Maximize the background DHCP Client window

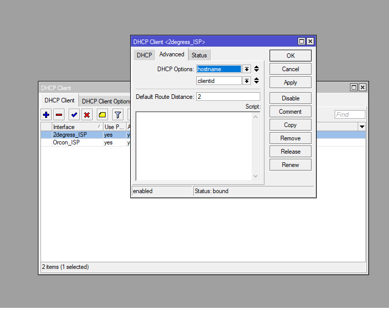tap(354, 87)
